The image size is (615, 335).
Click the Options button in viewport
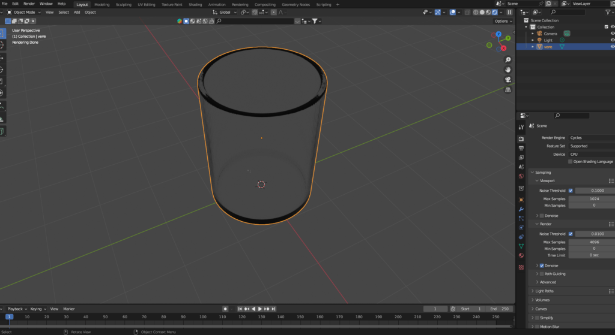(x=503, y=21)
